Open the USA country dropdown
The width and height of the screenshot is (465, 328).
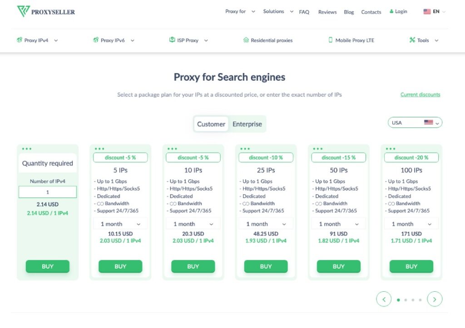(415, 122)
